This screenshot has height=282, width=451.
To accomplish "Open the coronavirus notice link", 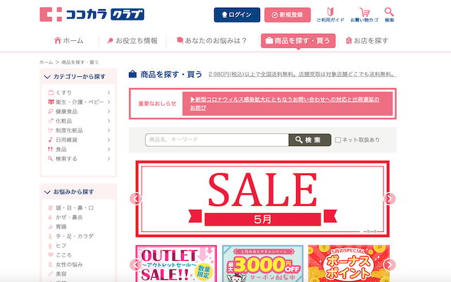I will tap(285, 104).
